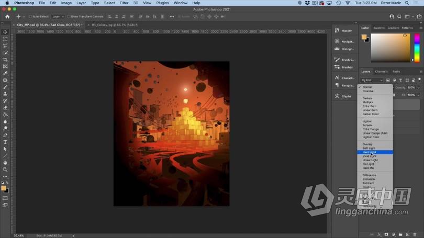The image size is (424, 238).
Task: Open the Filter menu
Action: pyautogui.click(x=124, y=3)
